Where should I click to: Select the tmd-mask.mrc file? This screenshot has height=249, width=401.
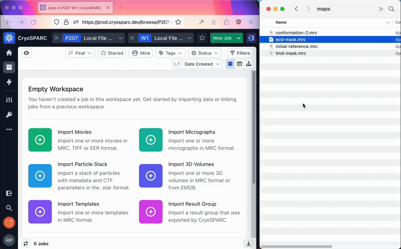(291, 53)
